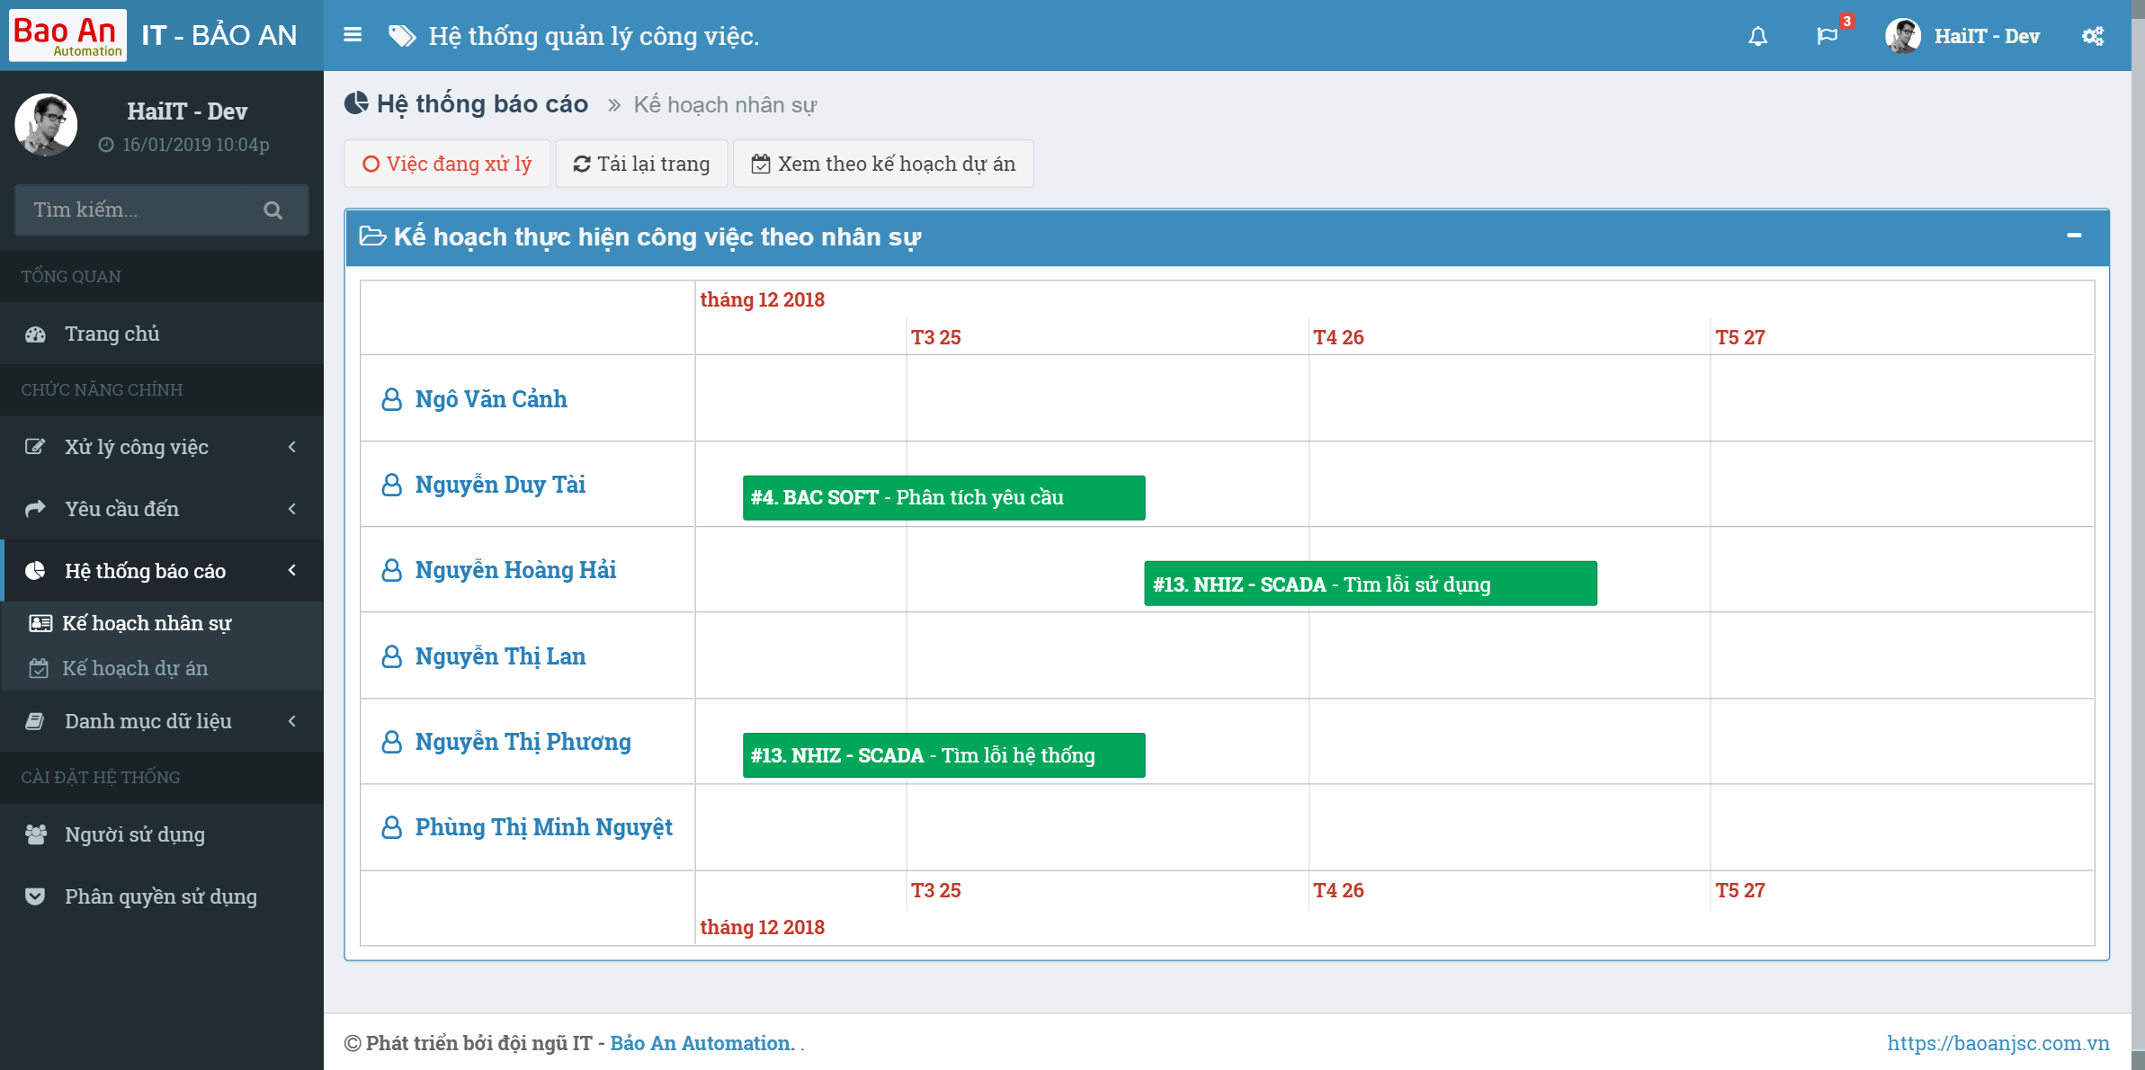The width and height of the screenshot is (2145, 1070).
Task: Open the notifications bell icon
Action: point(1757,36)
